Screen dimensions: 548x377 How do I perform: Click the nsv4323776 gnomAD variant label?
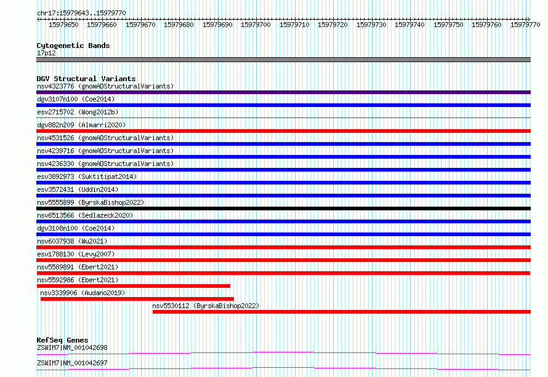coord(105,86)
